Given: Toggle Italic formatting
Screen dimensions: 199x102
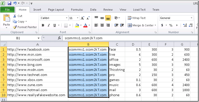Looking at the screenshot, I should coord(49,25).
